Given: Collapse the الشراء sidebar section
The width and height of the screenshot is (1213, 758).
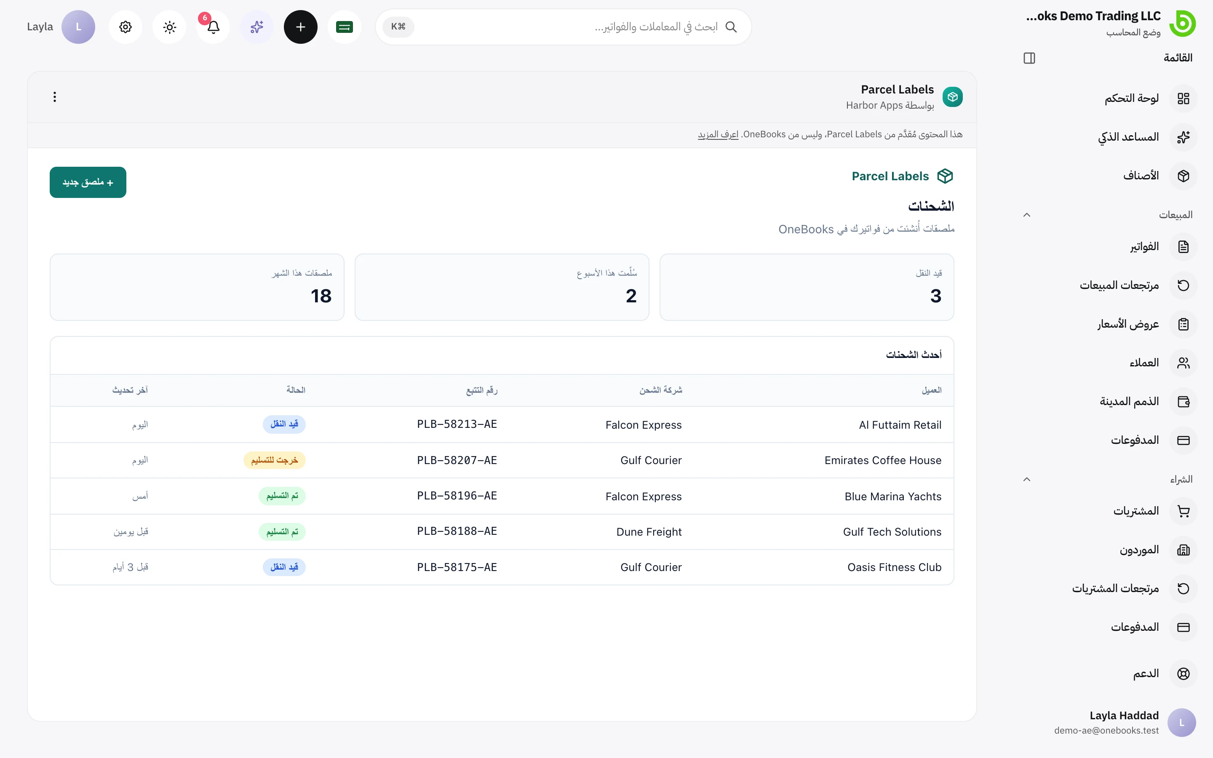Looking at the screenshot, I should click(1026, 479).
